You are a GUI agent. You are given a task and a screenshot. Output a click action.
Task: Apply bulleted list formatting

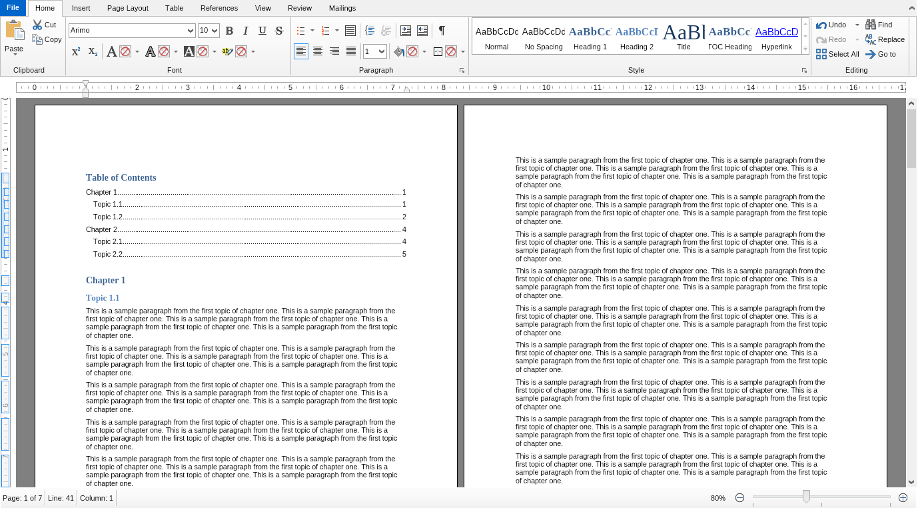coord(300,31)
